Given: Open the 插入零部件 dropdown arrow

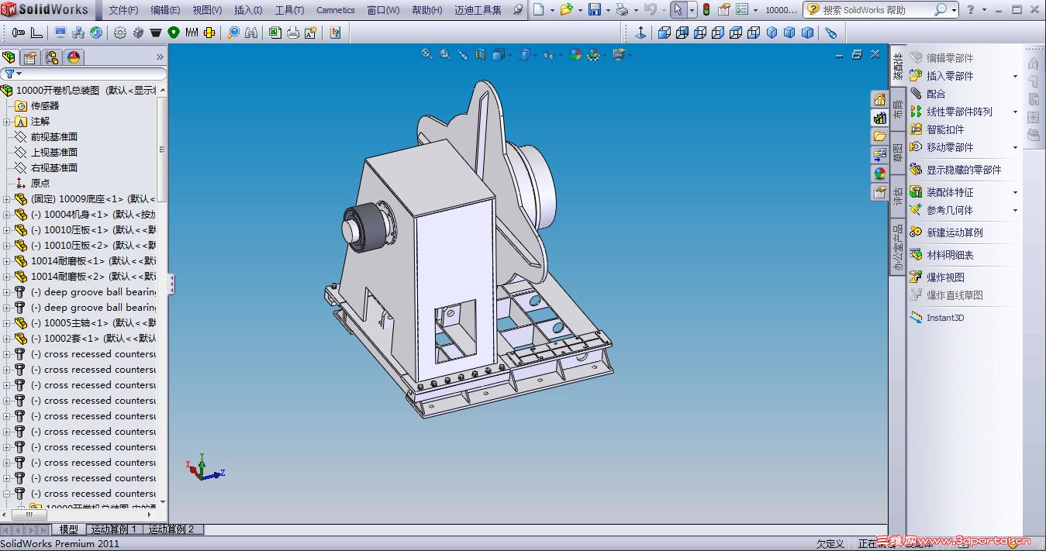Looking at the screenshot, I should (x=1015, y=76).
